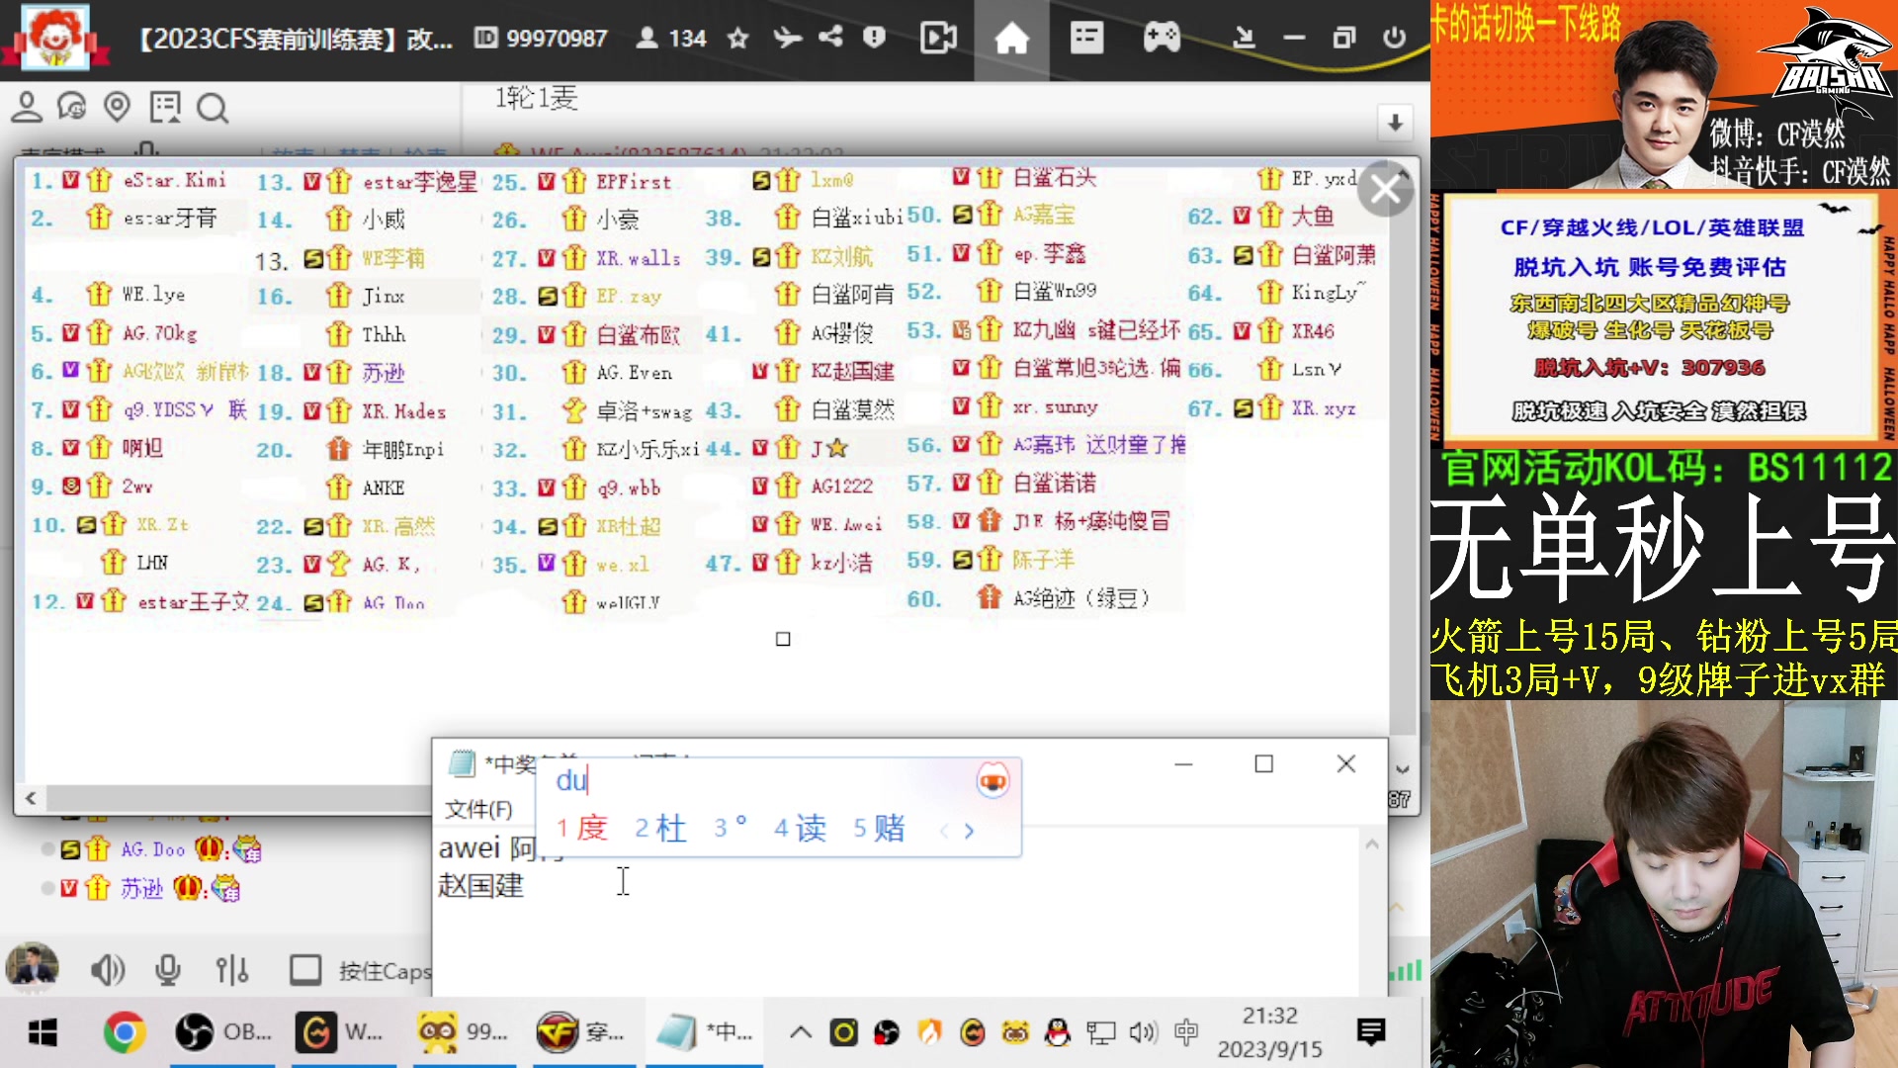This screenshot has height=1068, width=1898.
Task: Open the user profile icon under channel avatar
Action: click(x=27, y=107)
